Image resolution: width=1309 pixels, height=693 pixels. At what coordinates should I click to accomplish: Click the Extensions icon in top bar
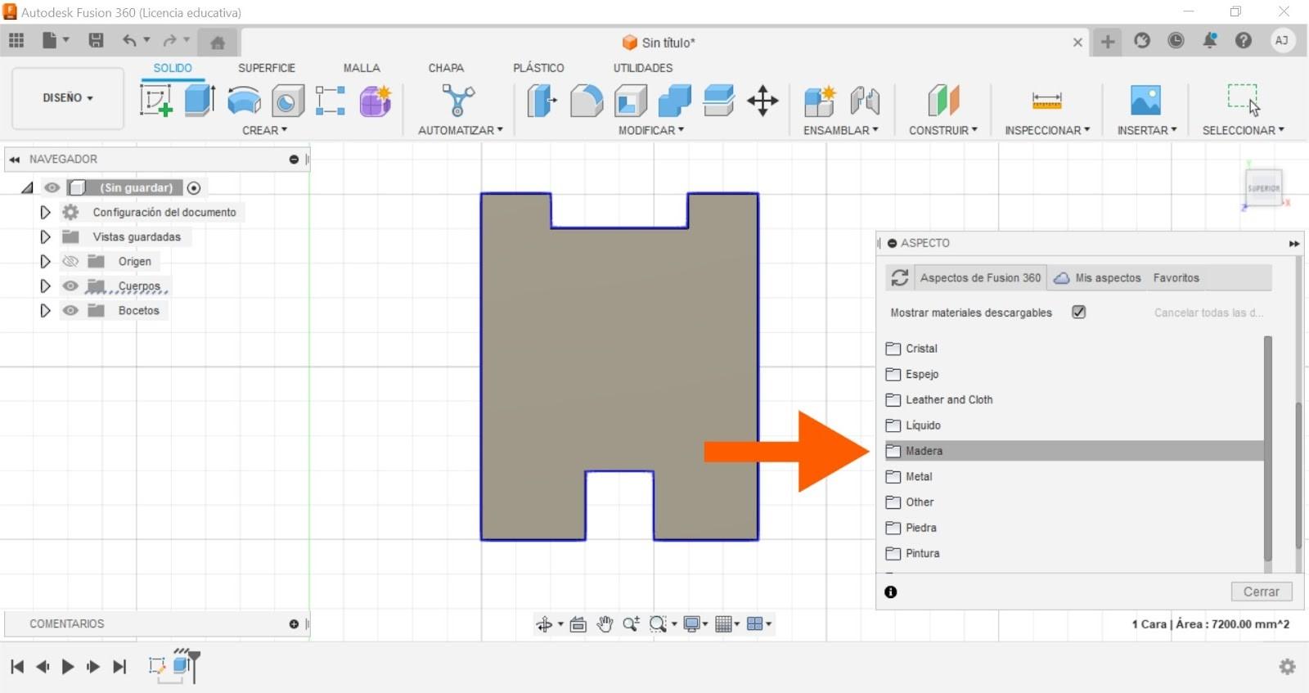pyautogui.click(x=1142, y=40)
